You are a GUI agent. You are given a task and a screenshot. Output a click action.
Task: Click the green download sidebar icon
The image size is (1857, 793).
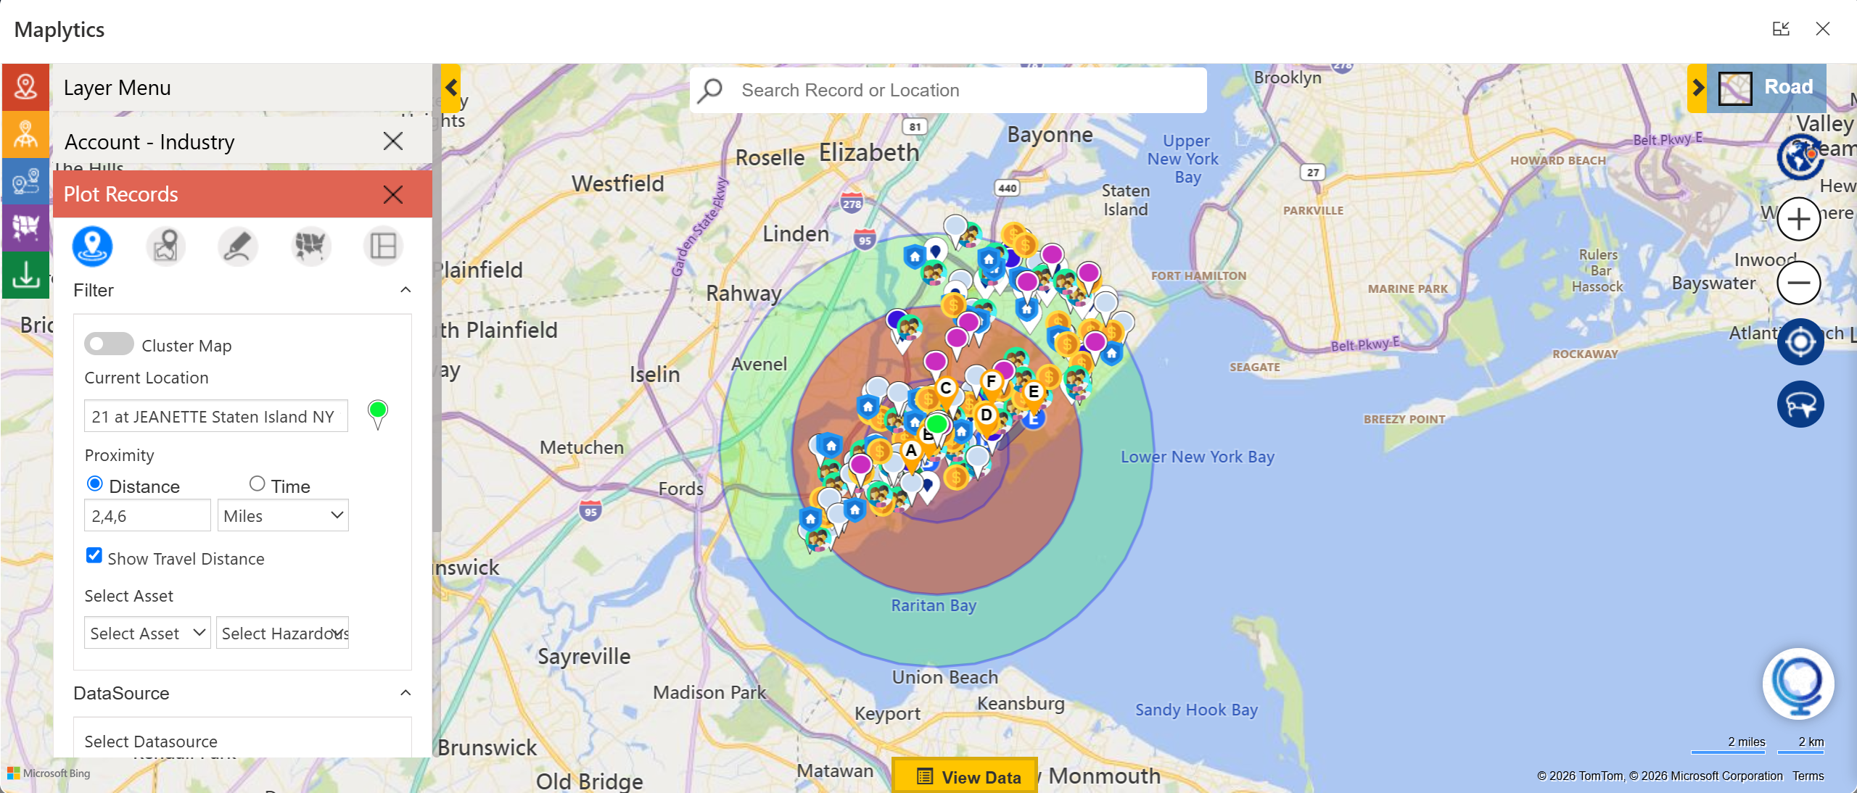pos(25,275)
